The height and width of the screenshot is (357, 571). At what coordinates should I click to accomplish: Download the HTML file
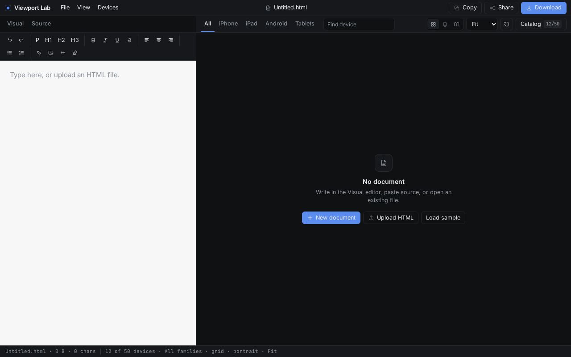(x=544, y=8)
